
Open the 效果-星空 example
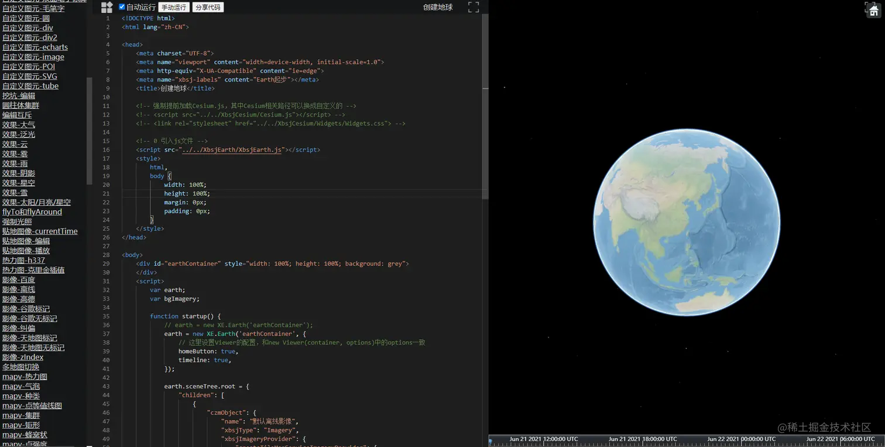(19, 183)
